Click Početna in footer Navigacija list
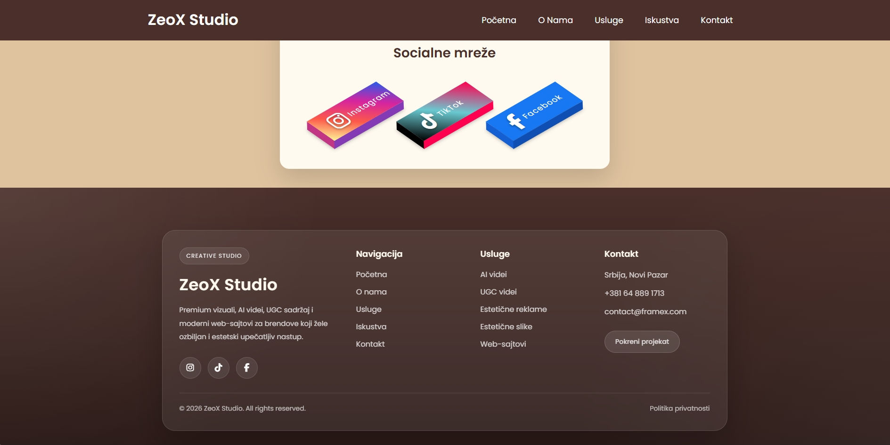890x445 pixels. (372, 274)
